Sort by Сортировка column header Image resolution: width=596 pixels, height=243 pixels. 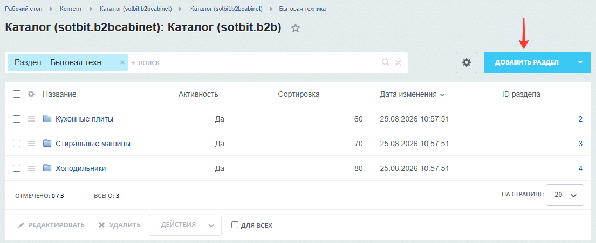(298, 95)
